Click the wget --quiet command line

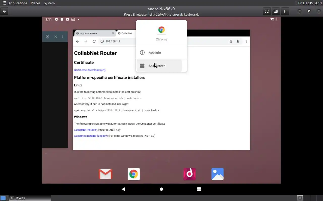pyautogui.click(x=117, y=110)
